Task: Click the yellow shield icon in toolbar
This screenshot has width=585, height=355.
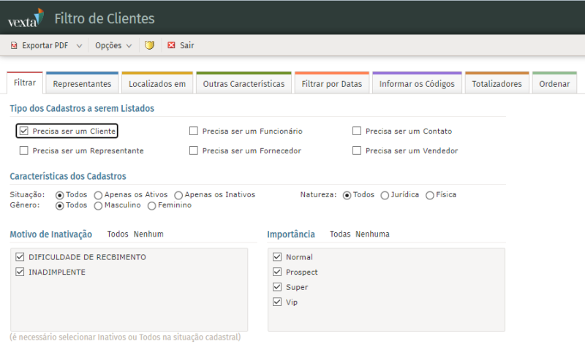Action: pos(149,45)
